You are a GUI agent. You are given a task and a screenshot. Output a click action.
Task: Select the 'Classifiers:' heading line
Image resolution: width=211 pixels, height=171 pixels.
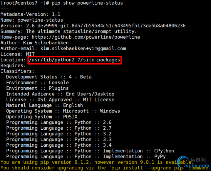point(17,71)
